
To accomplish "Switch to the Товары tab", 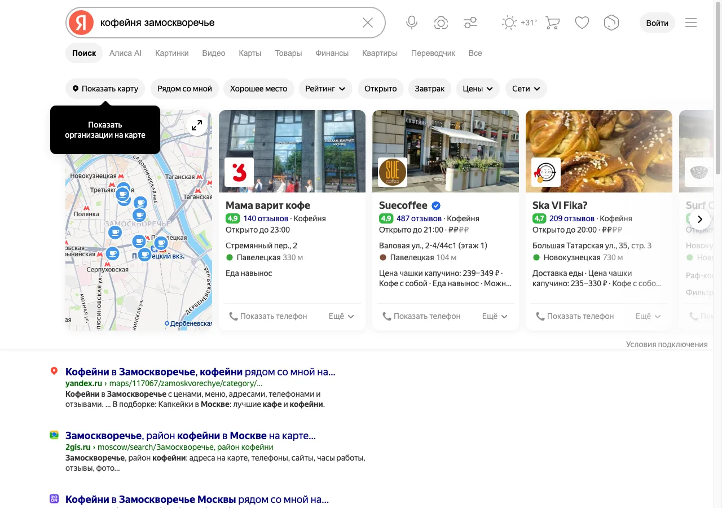I will click(x=288, y=53).
